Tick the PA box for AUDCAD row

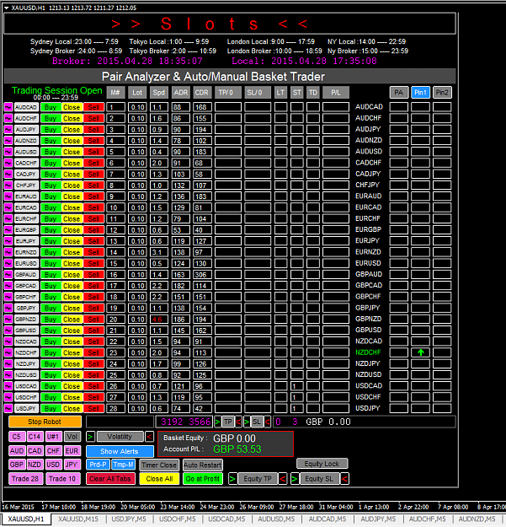(398, 107)
